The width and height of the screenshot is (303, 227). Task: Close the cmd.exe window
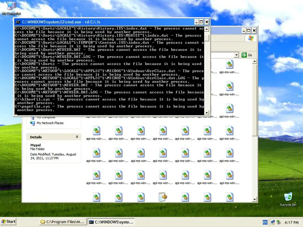(x=207, y=22)
